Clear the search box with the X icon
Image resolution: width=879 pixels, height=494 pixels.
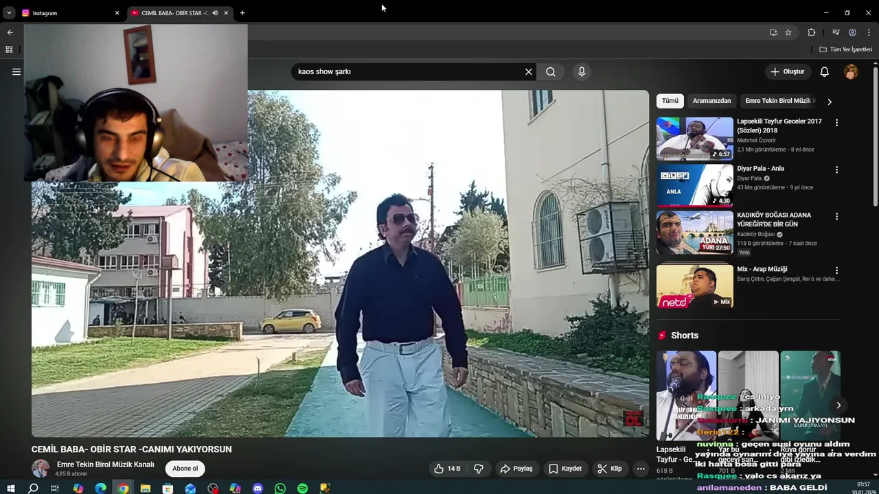click(x=529, y=71)
